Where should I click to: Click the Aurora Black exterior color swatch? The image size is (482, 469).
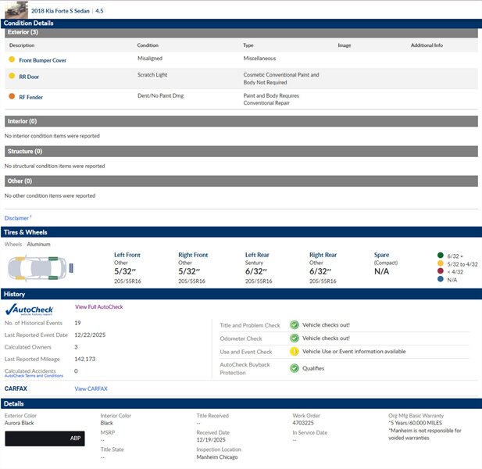pyautogui.click(x=45, y=439)
